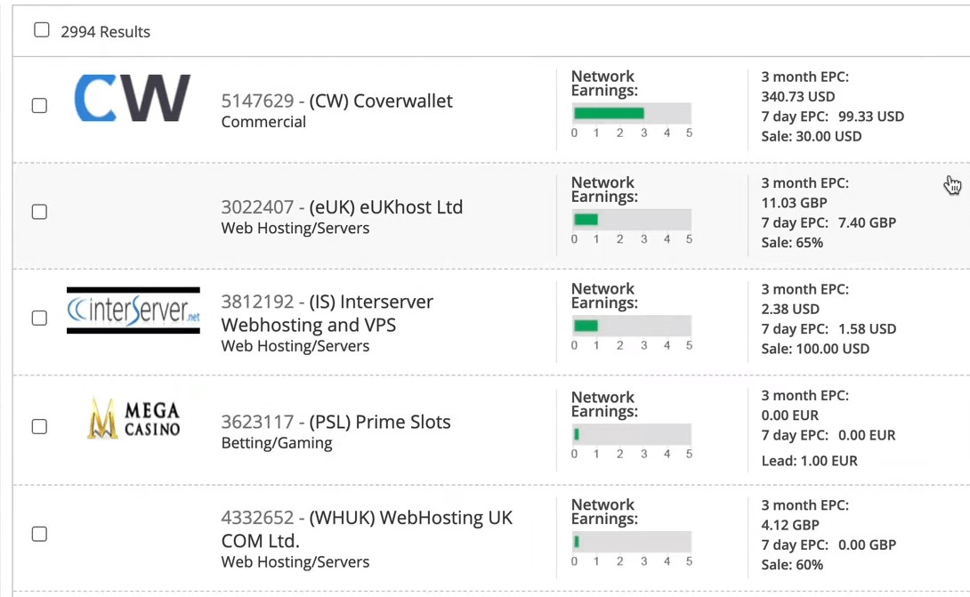This screenshot has width=970, height=597.
Task: Click the Mega Casino logo
Action: [x=133, y=418]
